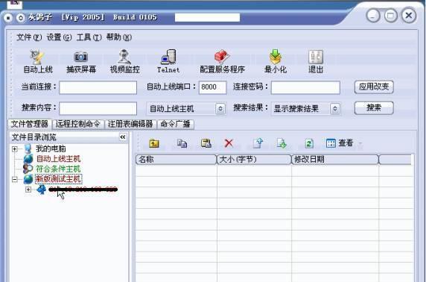Collapse the 新版测试主机 tree node

pyautogui.click(x=15, y=179)
